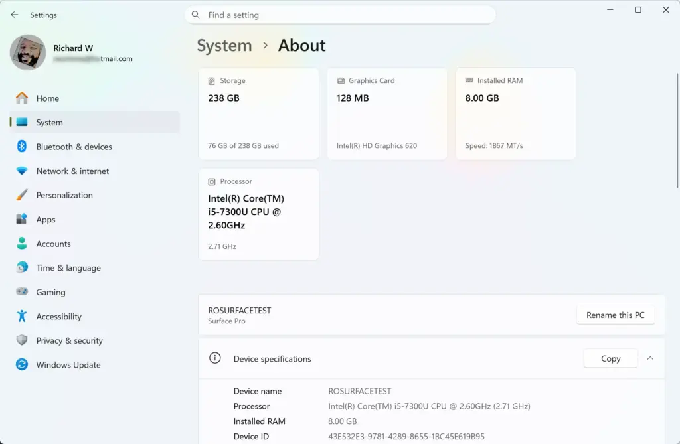680x444 pixels.
Task: Click the vertical scrollbar on the right
Action: (677, 130)
